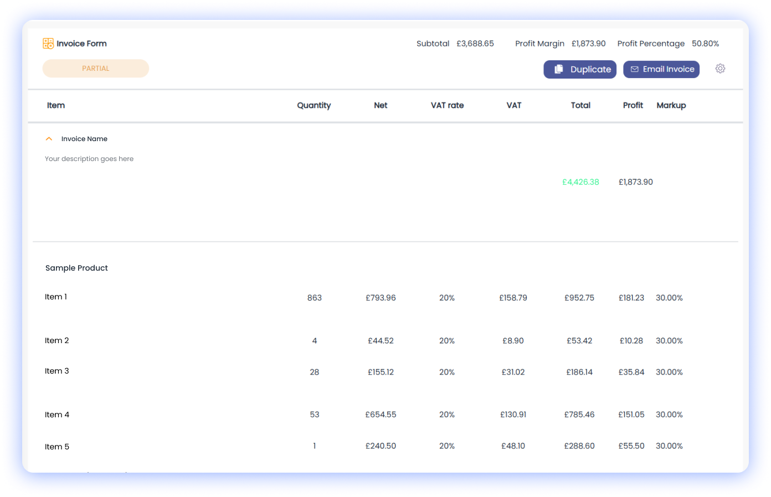This screenshot has height=497, width=771.
Task: Click Item 4 VAT £130.91
Action: (513, 415)
